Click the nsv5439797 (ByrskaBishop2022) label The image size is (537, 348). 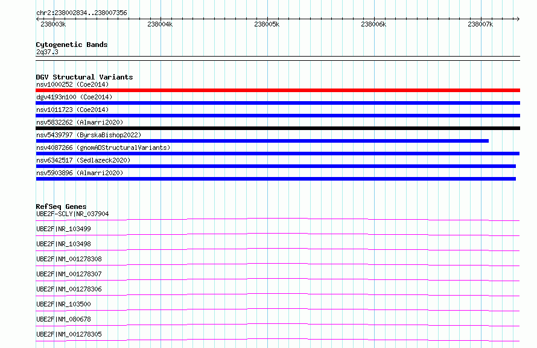point(89,135)
